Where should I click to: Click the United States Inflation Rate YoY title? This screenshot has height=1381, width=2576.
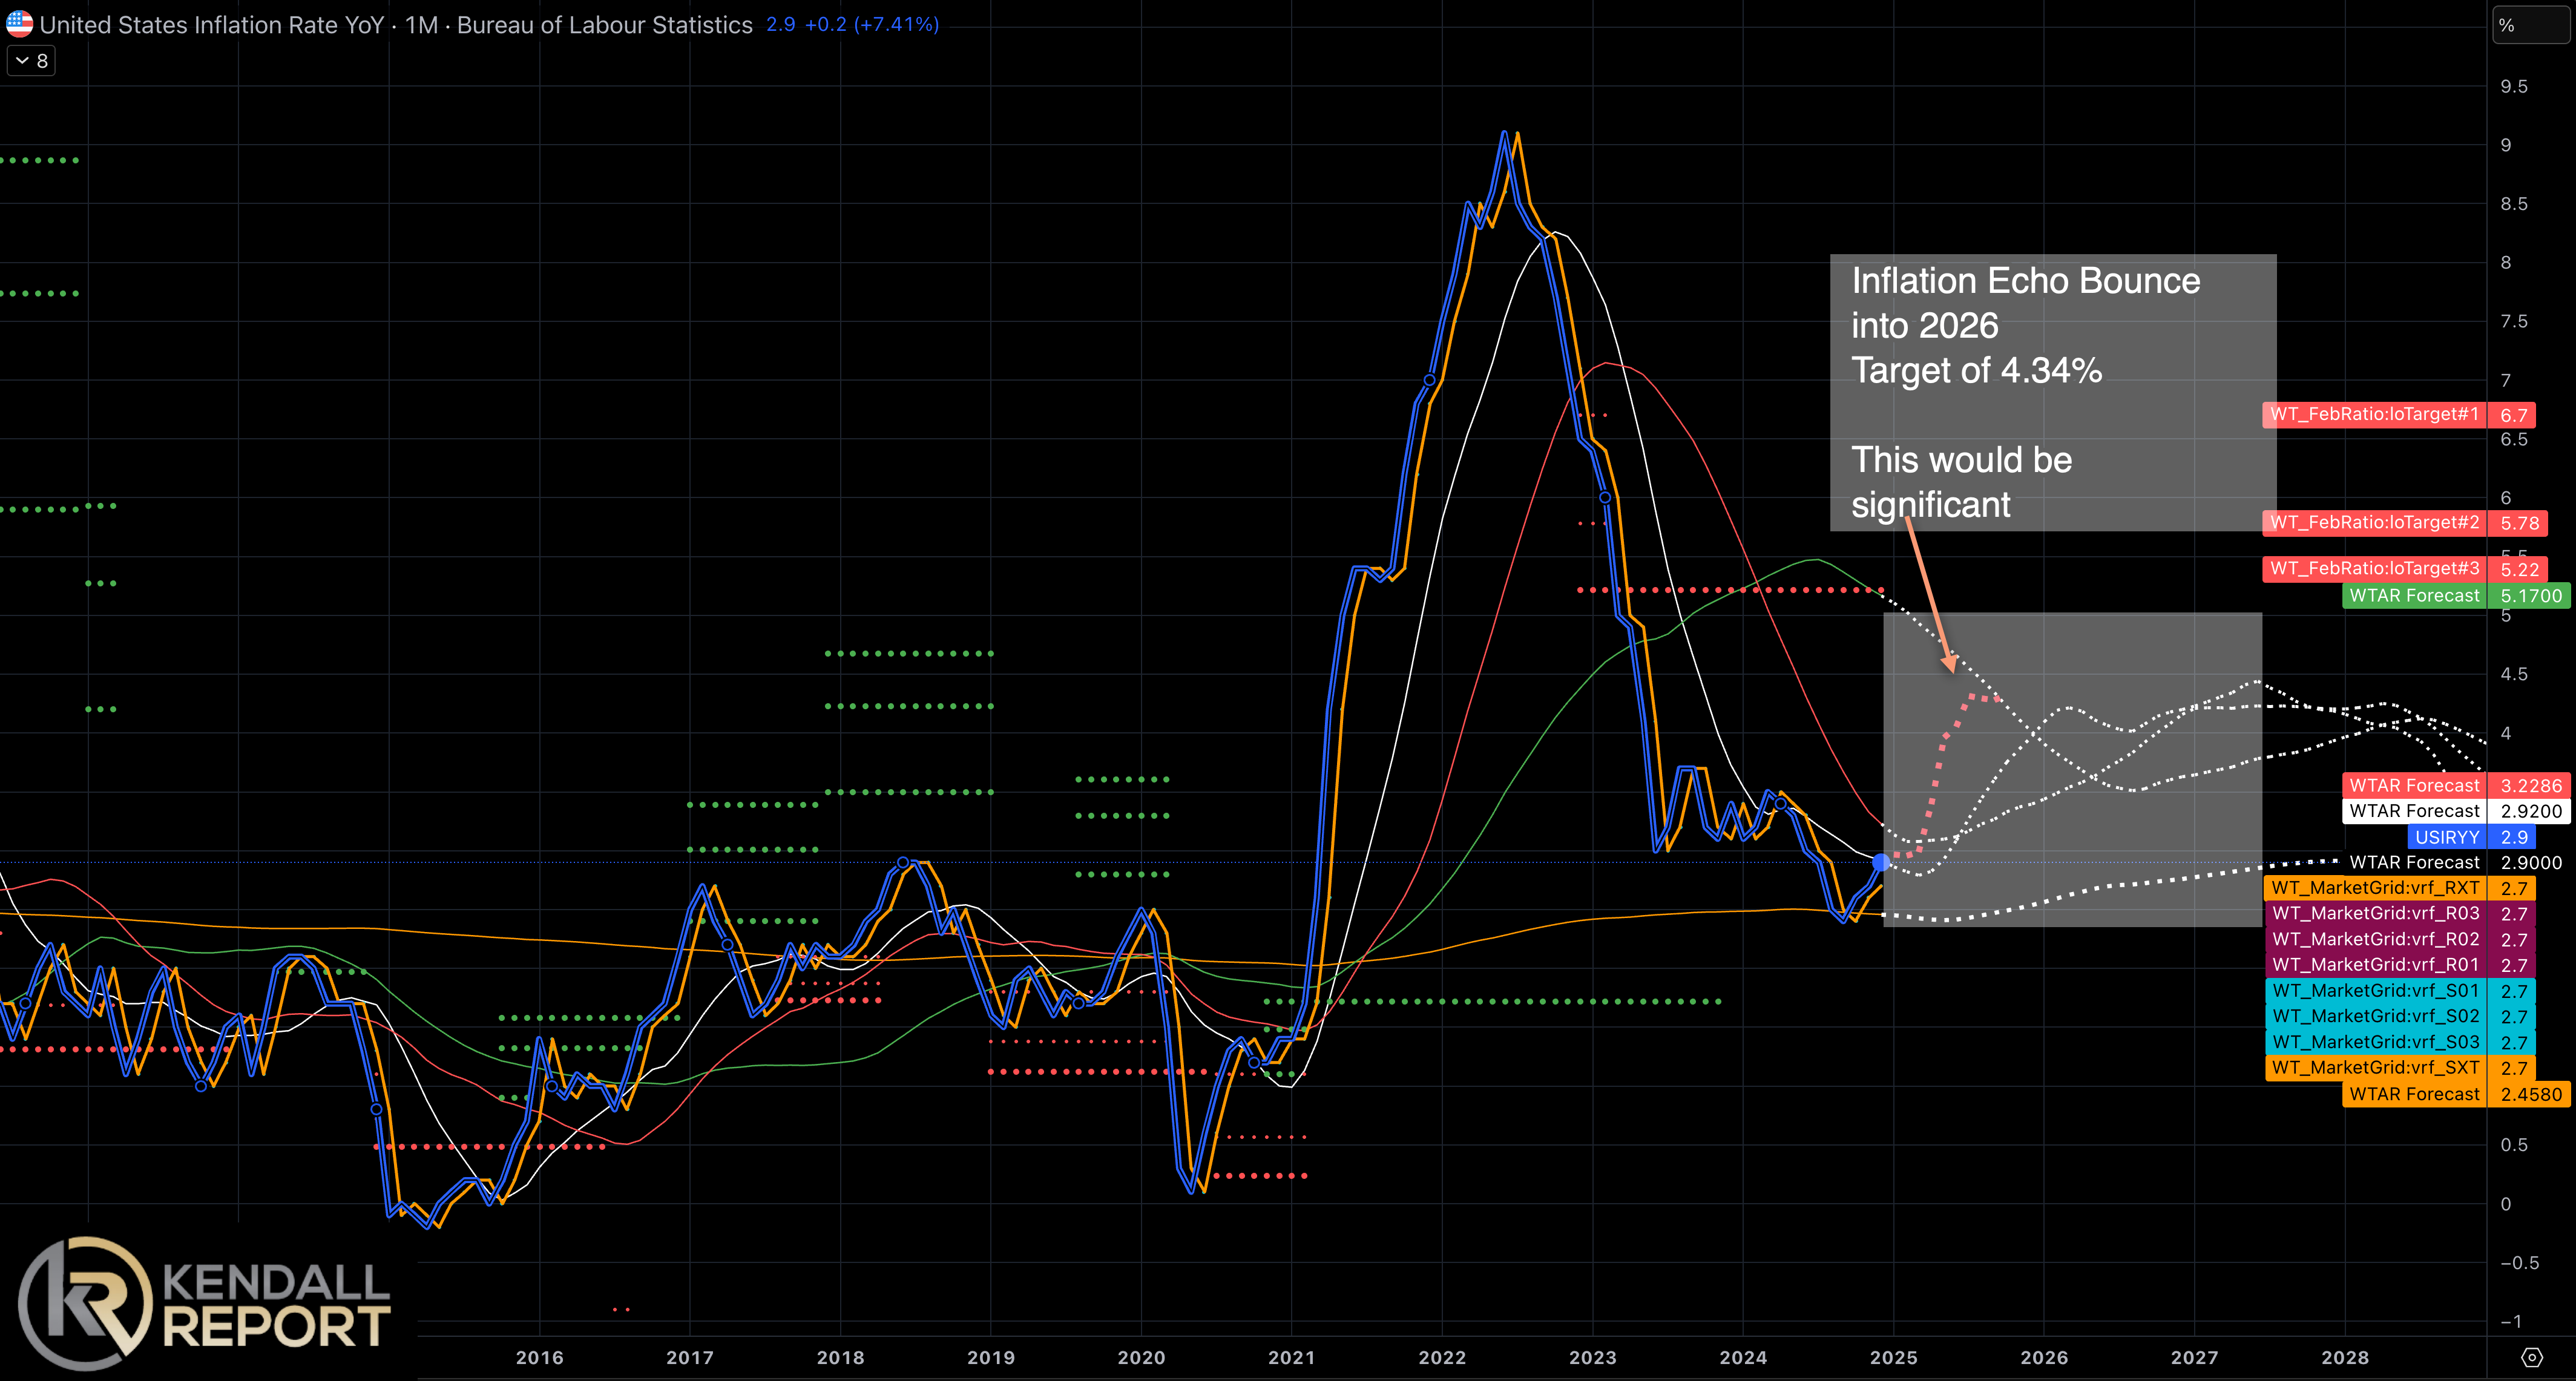[x=211, y=25]
